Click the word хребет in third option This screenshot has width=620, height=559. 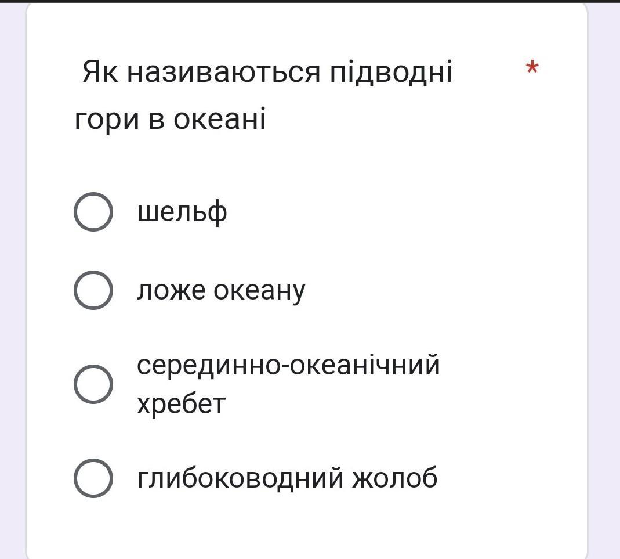tap(181, 404)
